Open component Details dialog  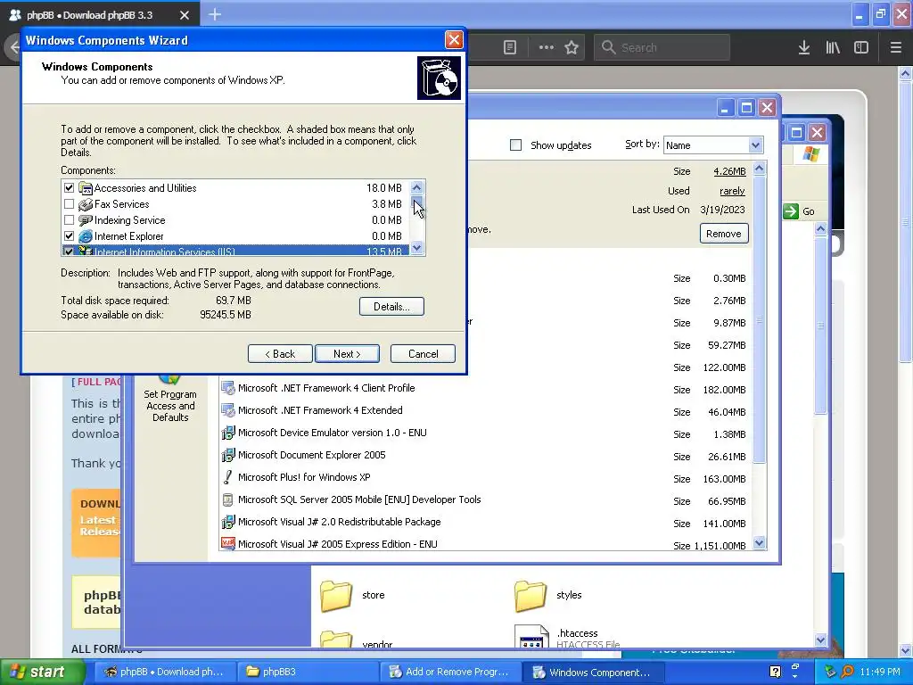click(391, 307)
